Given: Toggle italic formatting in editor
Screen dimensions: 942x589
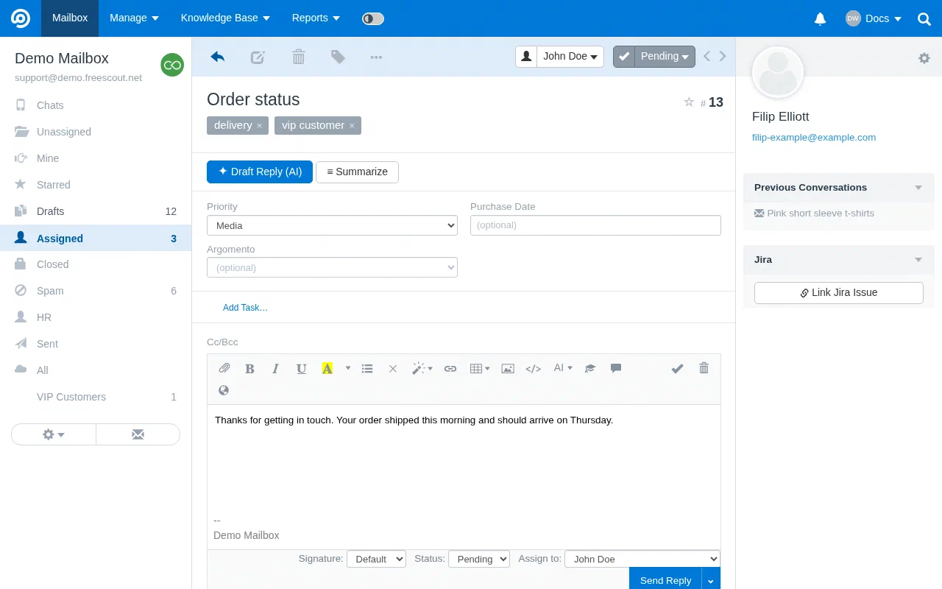Looking at the screenshot, I should (x=275, y=368).
